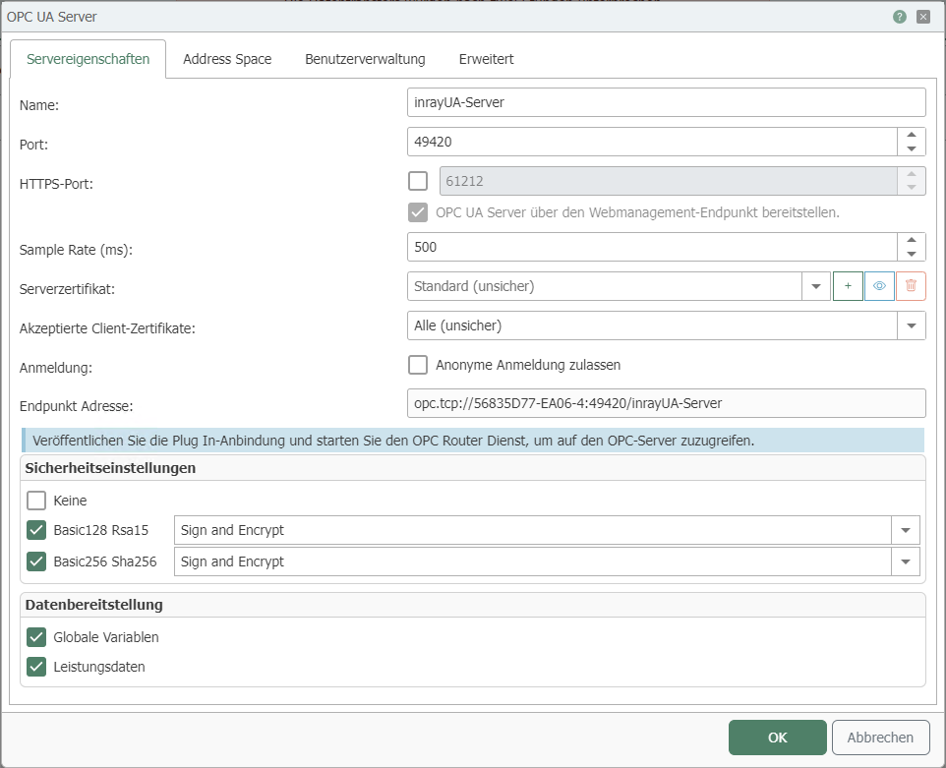Screen dimensions: 946x768
Task: Disable Globale Variablen data provision
Action: 36,636
